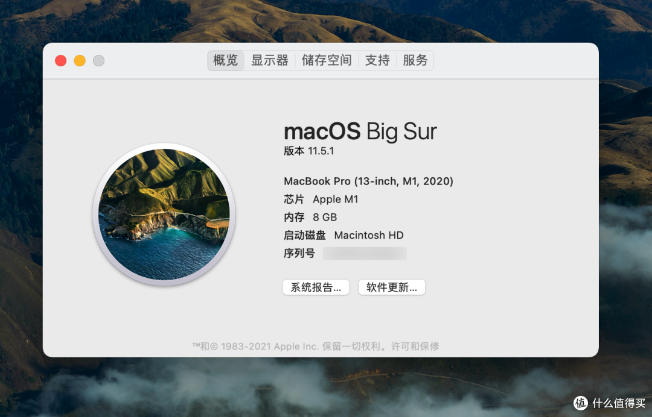
Task: Click the 序列号 label
Action: click(x=299, y=253)
